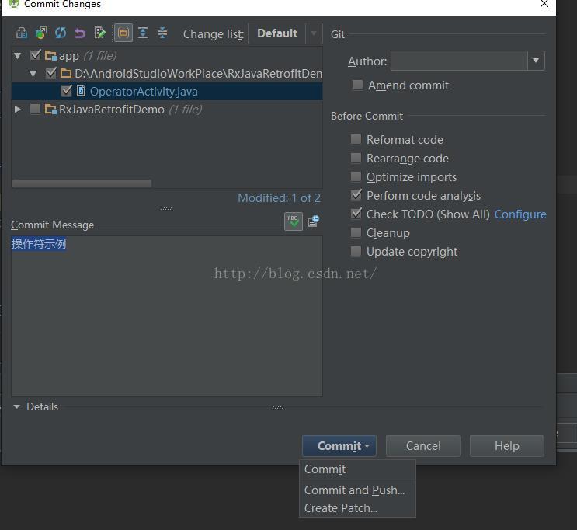This screenshot has width=577, height=530.
Task: Click the Commit split button
Action: (x=339, y=445)
